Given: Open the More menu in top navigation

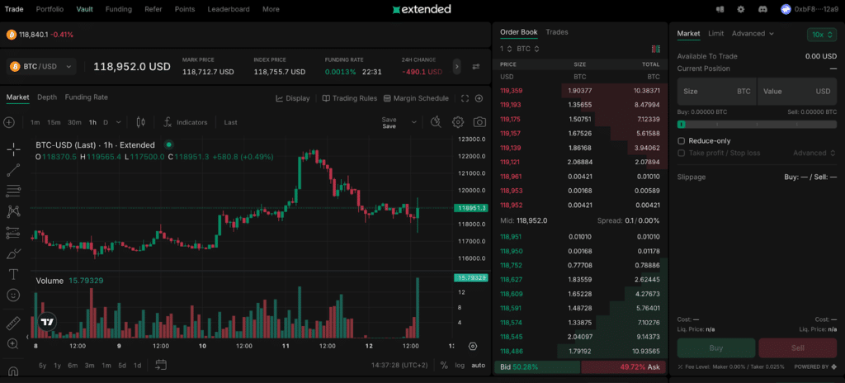Looking at the screenshot, I should pyautogui.click(x=271, y=9).
